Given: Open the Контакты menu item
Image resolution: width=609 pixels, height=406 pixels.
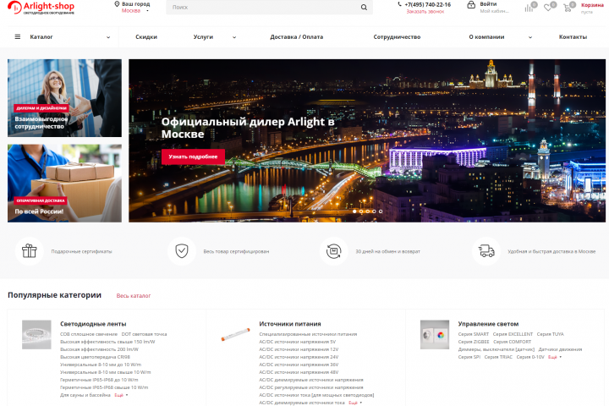Looking at the screenshot, I should pyautogui.click(x=573, y=37).
